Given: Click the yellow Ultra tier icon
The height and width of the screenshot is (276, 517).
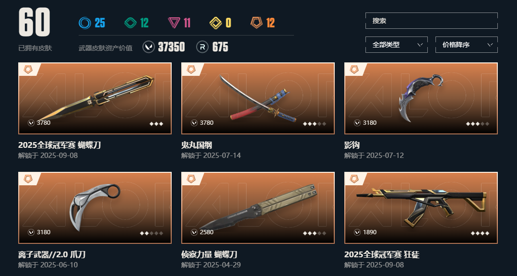Looking at the screenshot, I should click(216, 23).
